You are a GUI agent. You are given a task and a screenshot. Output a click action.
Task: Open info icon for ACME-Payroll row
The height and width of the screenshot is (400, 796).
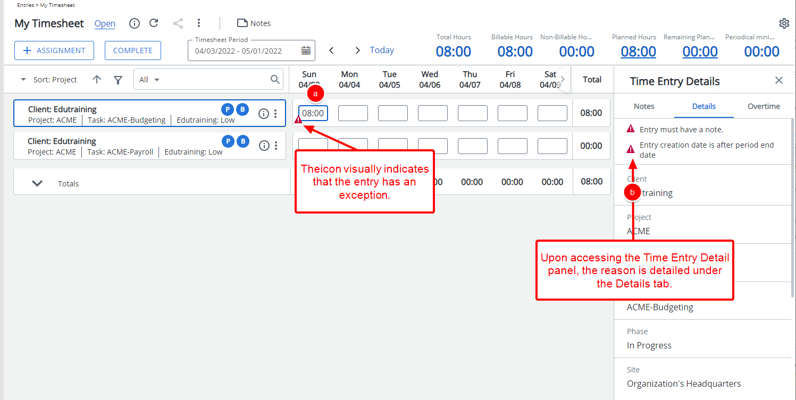pyautogui.click(x=264, y=146)
